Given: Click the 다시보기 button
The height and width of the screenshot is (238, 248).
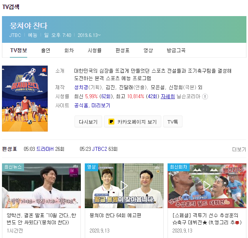Looking at the screenshot, I should 88,122.
